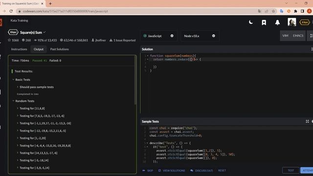313x176 pixels.
Task: Open author jhoffner's profile
Action: [99, 40]
